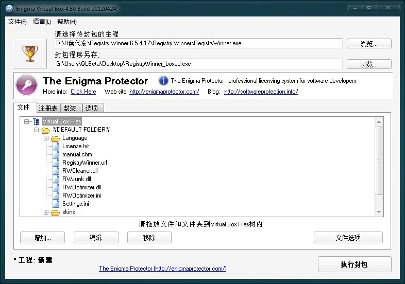405x284 pixels.
Task: Open the 帮助(H) menu
Action: tap(67, 22)
